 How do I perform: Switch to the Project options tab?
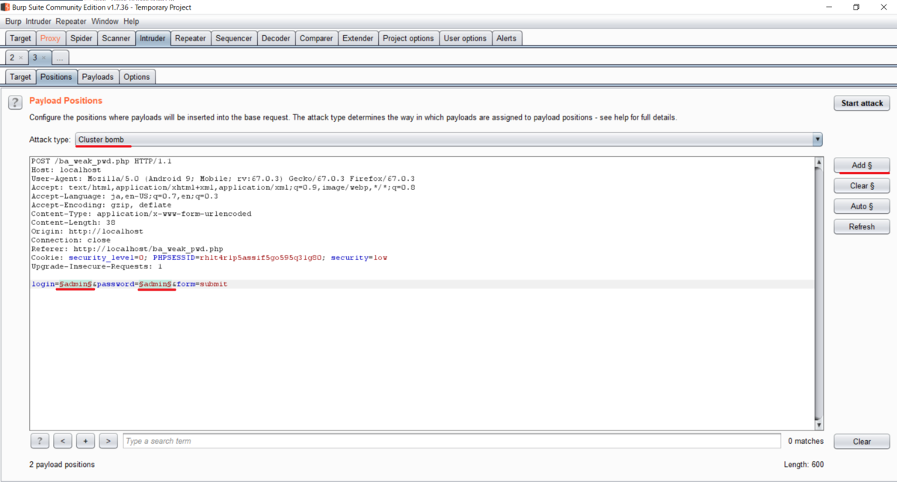coord(408,38)
